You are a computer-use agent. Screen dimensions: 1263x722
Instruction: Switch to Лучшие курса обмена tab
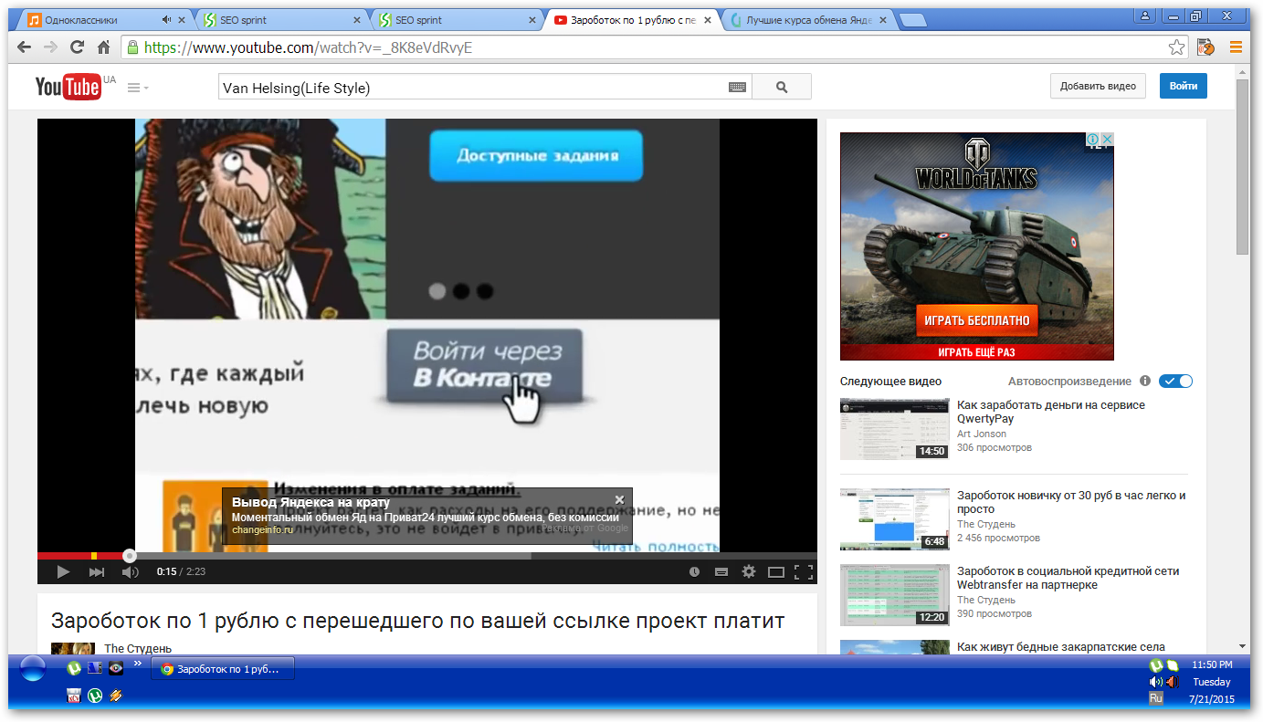[x=808, y=20]
